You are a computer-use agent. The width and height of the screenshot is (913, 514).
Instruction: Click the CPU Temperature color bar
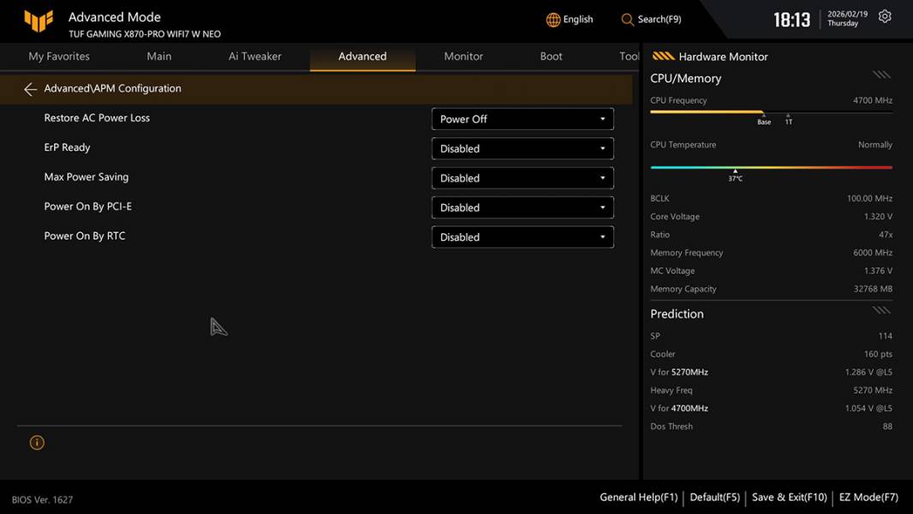771,168
